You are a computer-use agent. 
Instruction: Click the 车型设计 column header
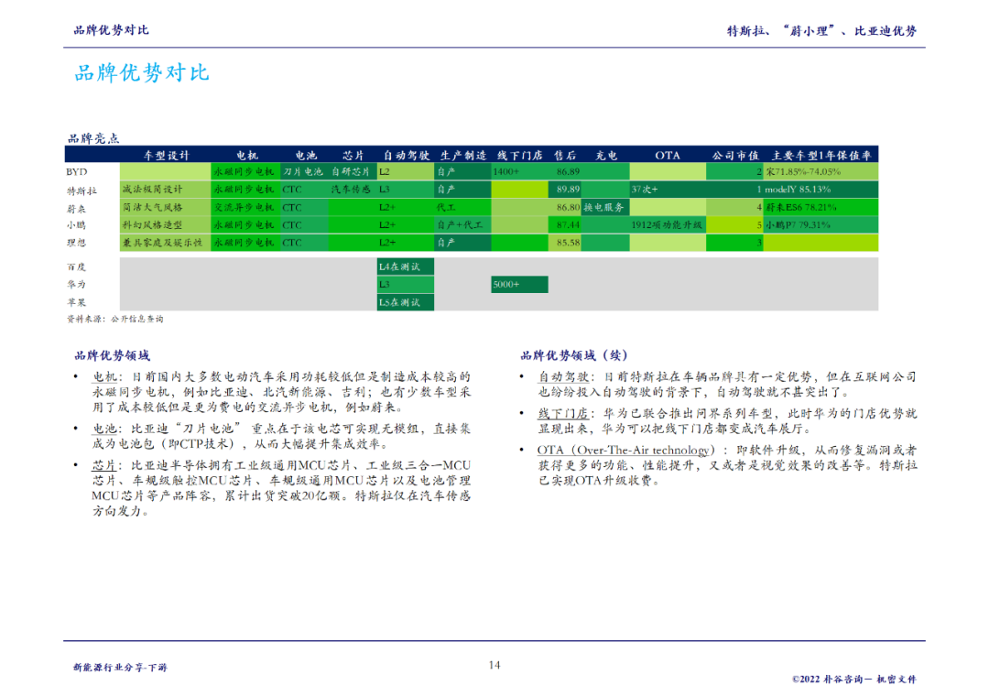coord(166,155)
